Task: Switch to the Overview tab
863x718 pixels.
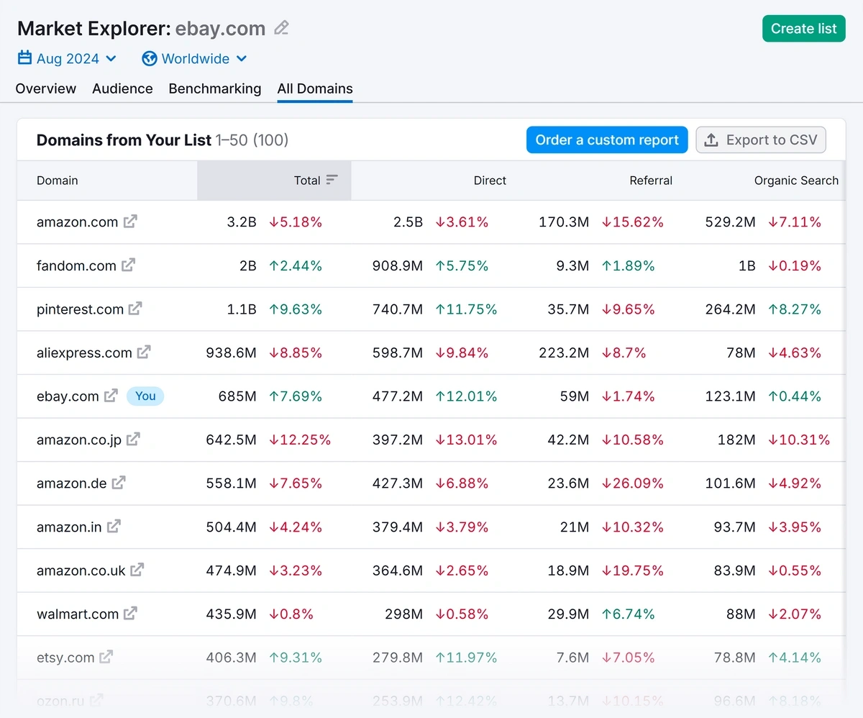Action: (x=46, y=88)
